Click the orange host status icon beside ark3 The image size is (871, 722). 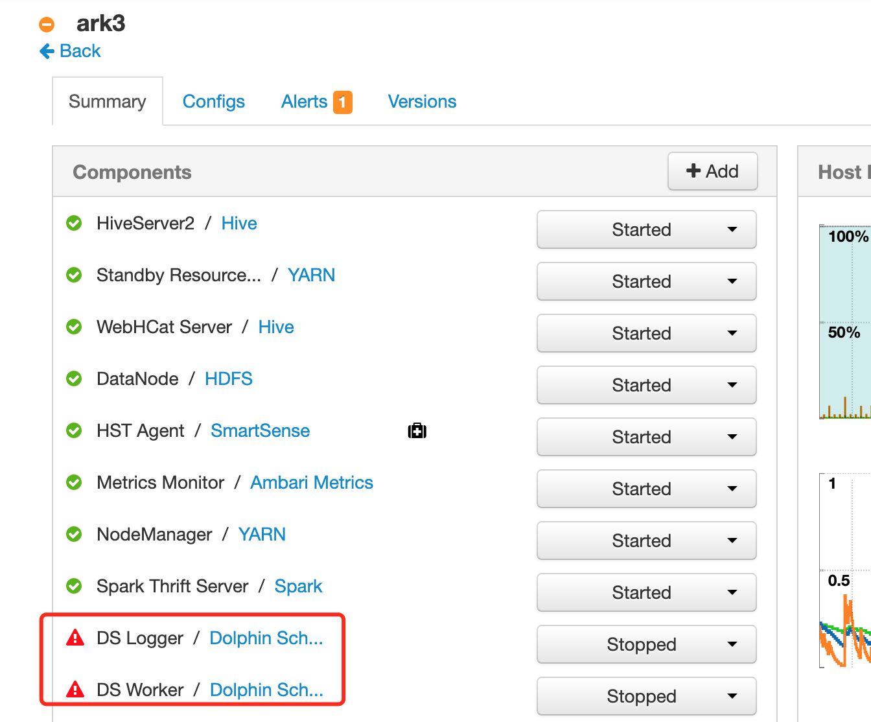click(x=47, y=25)
